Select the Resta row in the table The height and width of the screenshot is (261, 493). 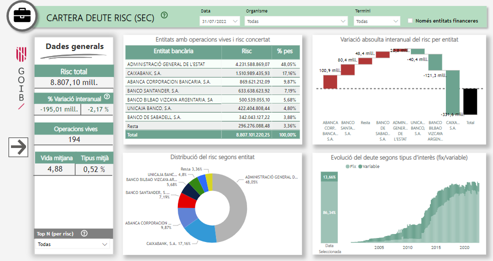pos(212,126)
